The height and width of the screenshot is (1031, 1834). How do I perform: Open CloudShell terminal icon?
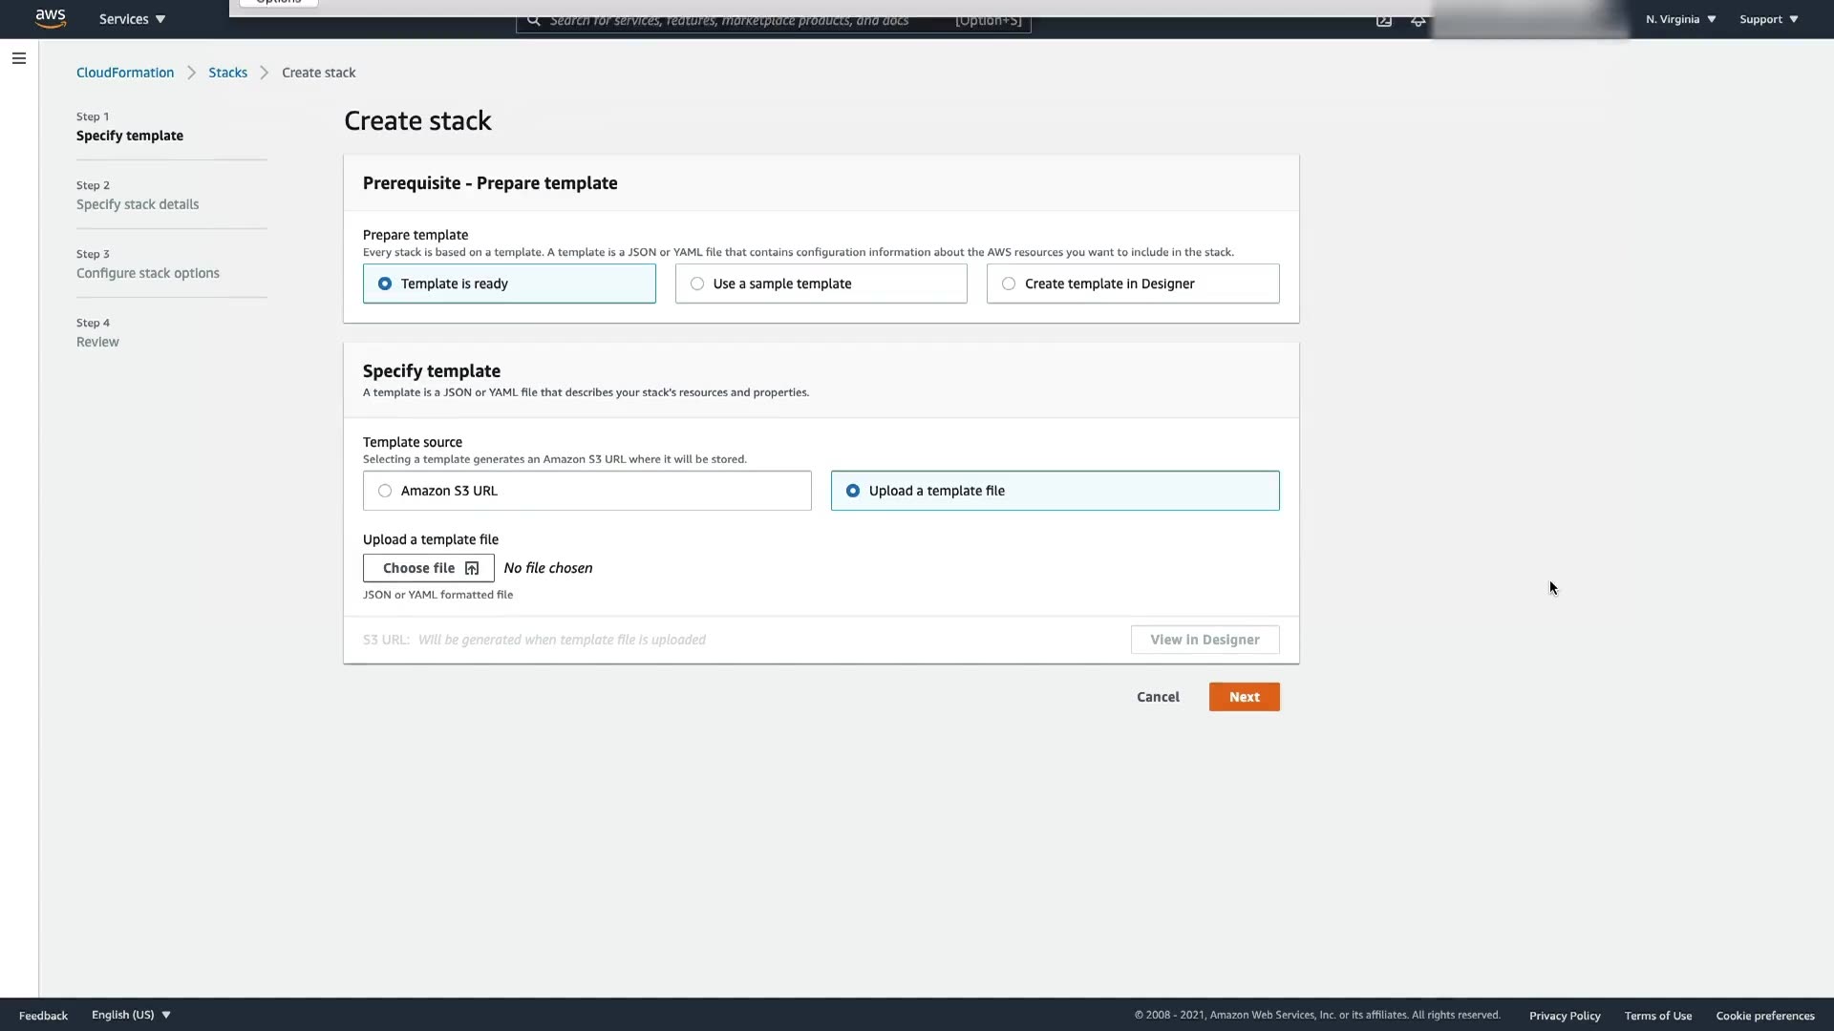[x=1383, y=20]
